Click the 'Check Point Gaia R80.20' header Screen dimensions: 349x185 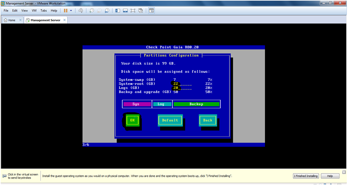tap(172, 47)
